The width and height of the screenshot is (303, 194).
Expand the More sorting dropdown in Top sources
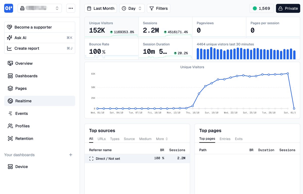click(x=162, y=139)
